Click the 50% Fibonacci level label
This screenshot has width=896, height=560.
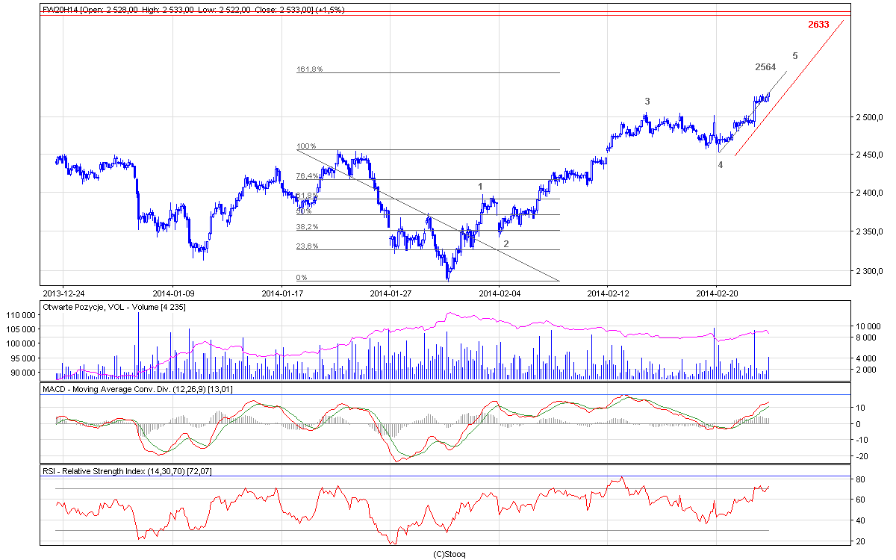(x=304, y=211)
